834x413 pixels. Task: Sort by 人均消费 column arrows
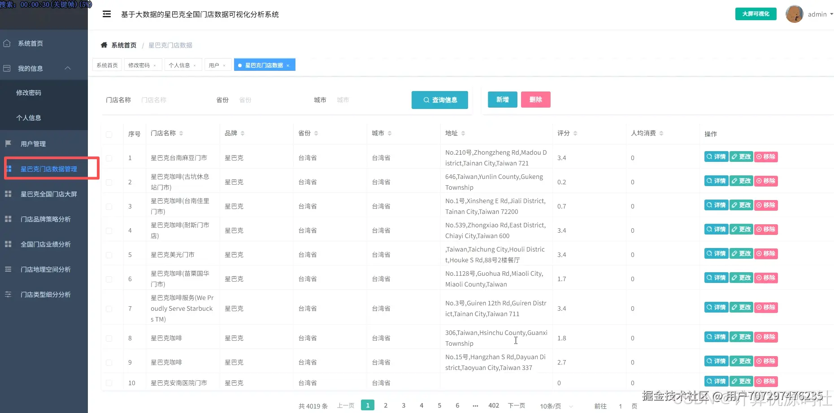pos(661,133)
